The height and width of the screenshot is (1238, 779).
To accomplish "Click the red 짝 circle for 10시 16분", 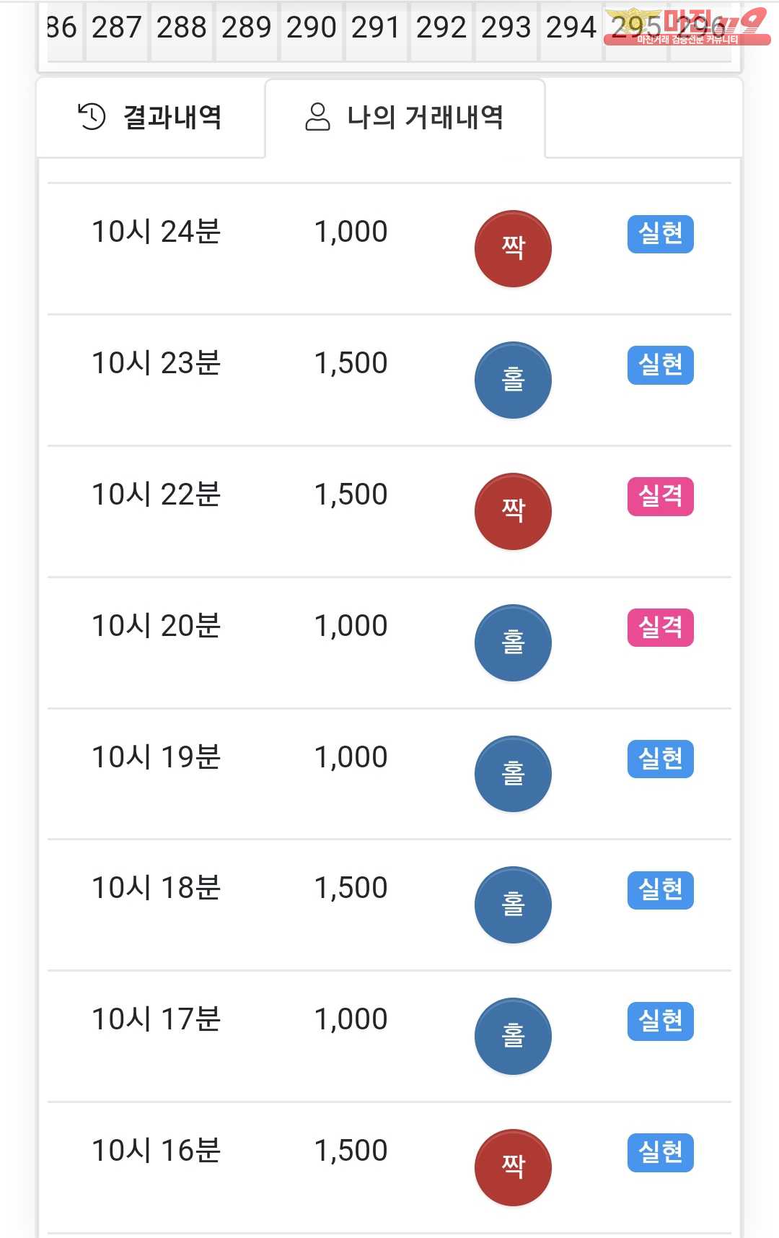I will click(513, 1167).
